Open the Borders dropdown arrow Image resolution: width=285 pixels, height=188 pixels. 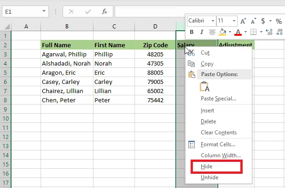(x=261, y=32)
